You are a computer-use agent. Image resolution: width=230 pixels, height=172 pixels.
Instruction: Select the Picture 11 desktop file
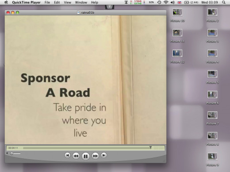(177, 36)
